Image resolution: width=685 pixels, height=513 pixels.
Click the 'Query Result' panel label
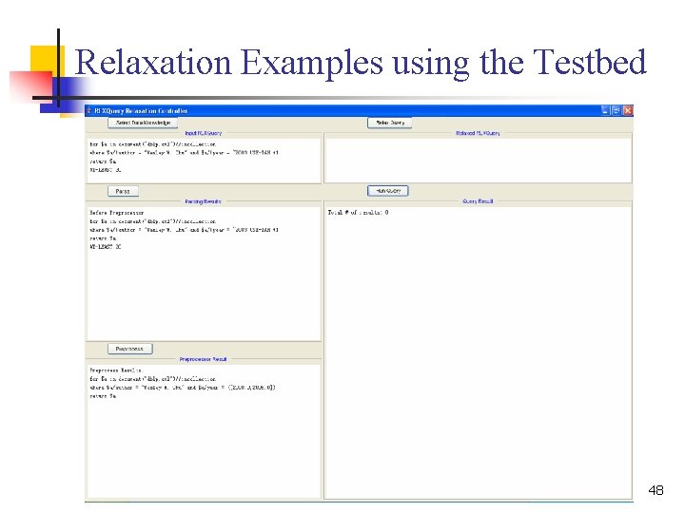pos(478,201)
